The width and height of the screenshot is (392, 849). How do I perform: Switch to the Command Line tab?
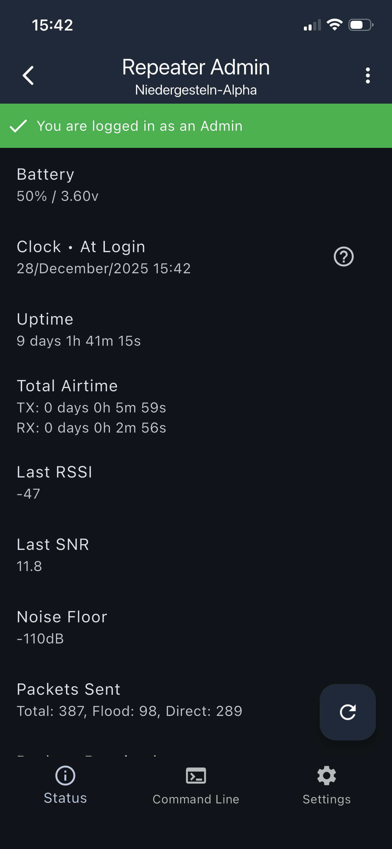[196, 799]
